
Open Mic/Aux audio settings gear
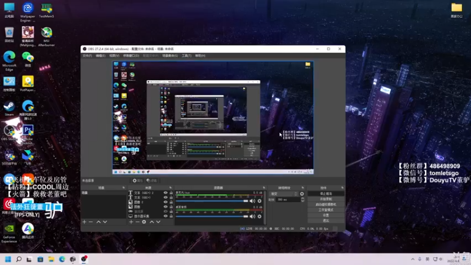260,201
